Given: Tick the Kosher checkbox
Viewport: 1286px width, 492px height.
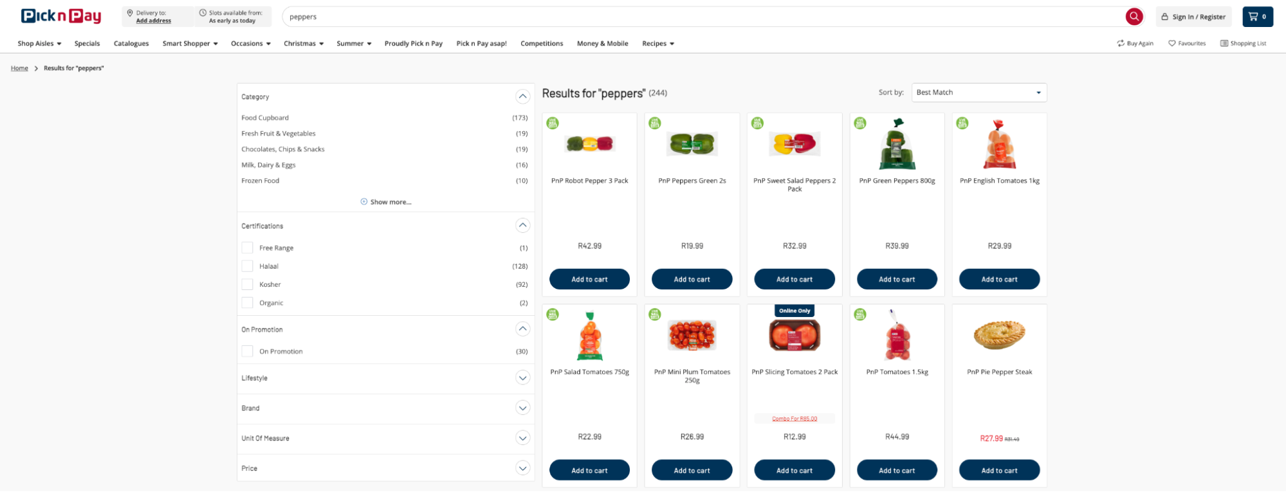Looking at the screenshot, I should point(247,284).
